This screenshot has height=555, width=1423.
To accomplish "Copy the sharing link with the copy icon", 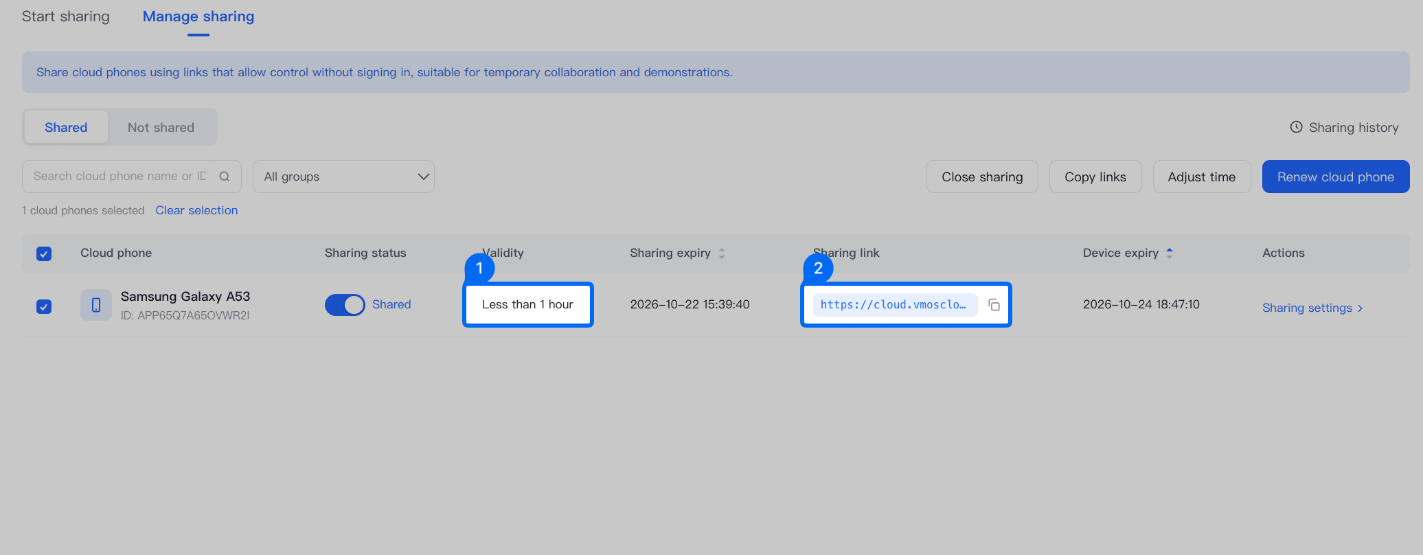I will [x=994, y=305].
